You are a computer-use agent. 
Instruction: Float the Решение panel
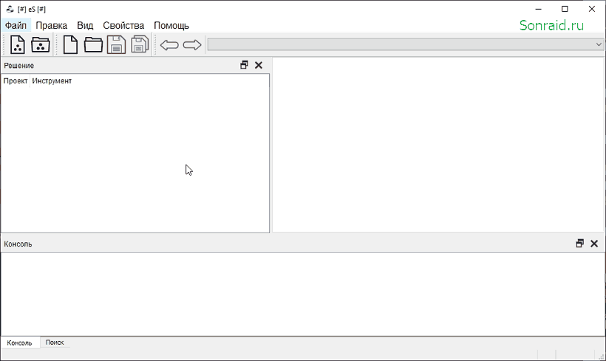tap(244, 65)
